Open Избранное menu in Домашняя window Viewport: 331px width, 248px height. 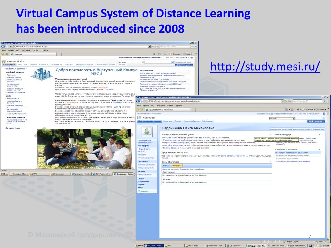pyautogui.click(x=26, y=50)
